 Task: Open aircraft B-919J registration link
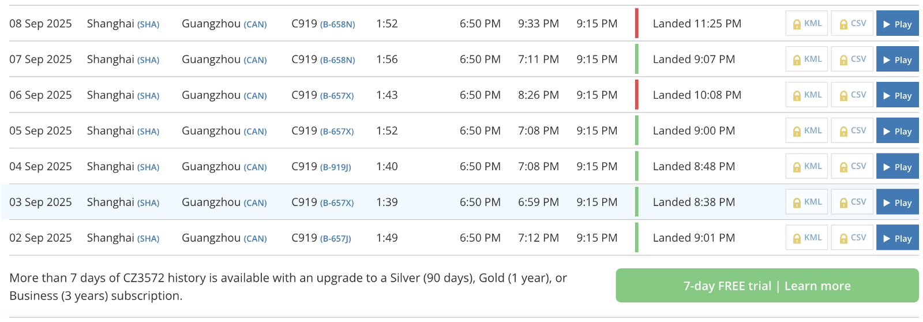[x=335, y=167]
